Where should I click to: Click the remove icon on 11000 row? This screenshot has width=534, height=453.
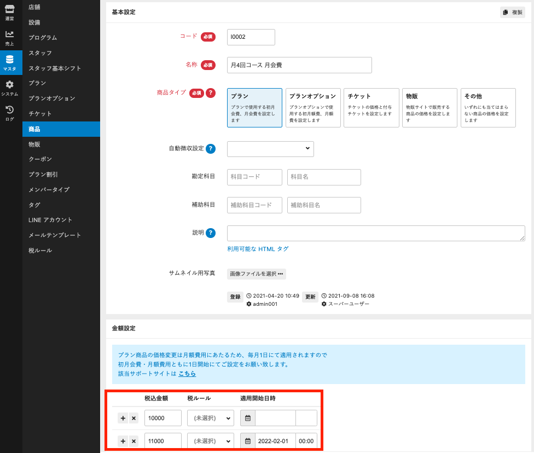[x=133, y=441]
